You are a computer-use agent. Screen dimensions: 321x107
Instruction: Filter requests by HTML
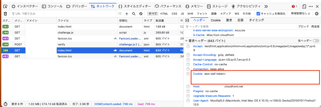click(164, 14)
